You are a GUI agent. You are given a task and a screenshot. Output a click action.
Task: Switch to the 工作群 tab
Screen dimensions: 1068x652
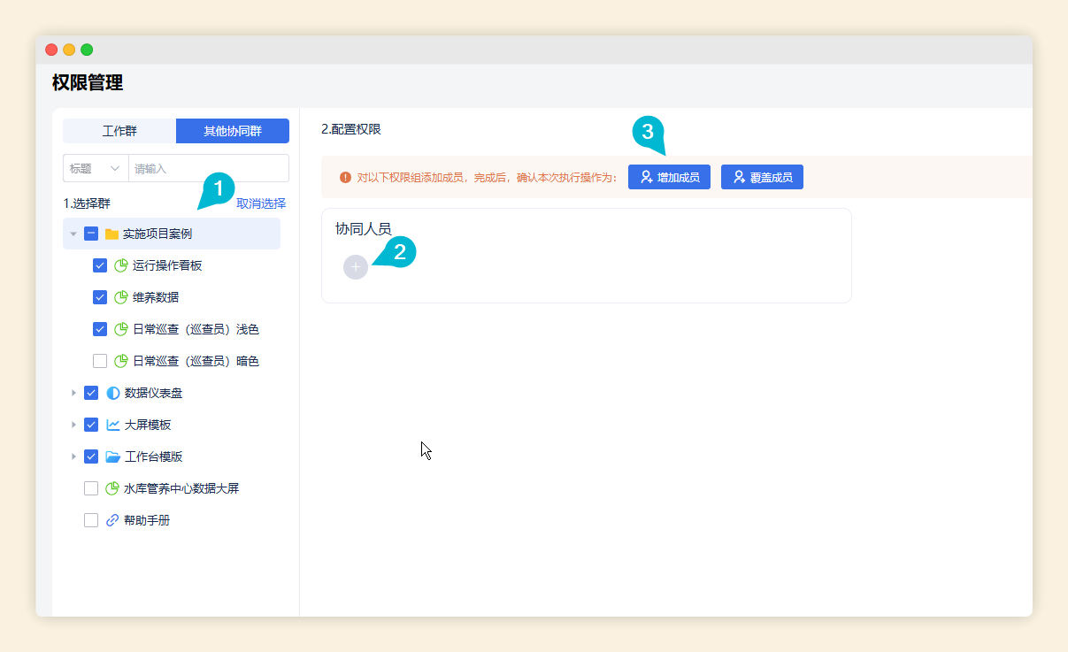(x=119, y=131)
